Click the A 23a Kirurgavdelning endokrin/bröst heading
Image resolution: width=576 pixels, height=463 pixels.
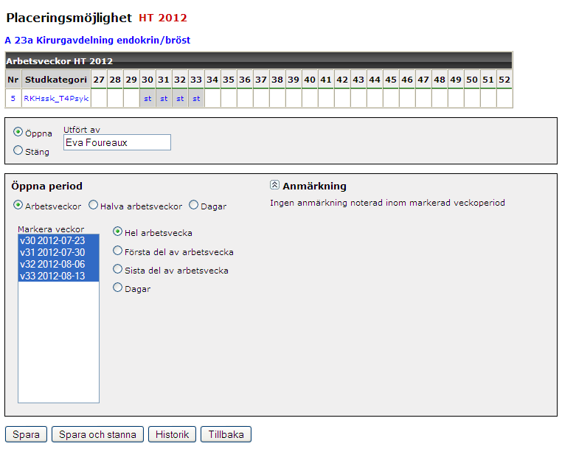(97, 40)
